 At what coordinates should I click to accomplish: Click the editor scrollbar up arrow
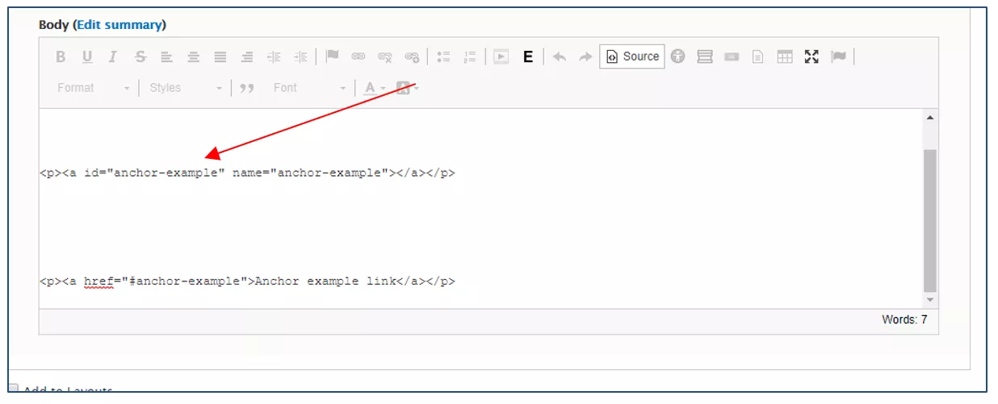(930, 118)
